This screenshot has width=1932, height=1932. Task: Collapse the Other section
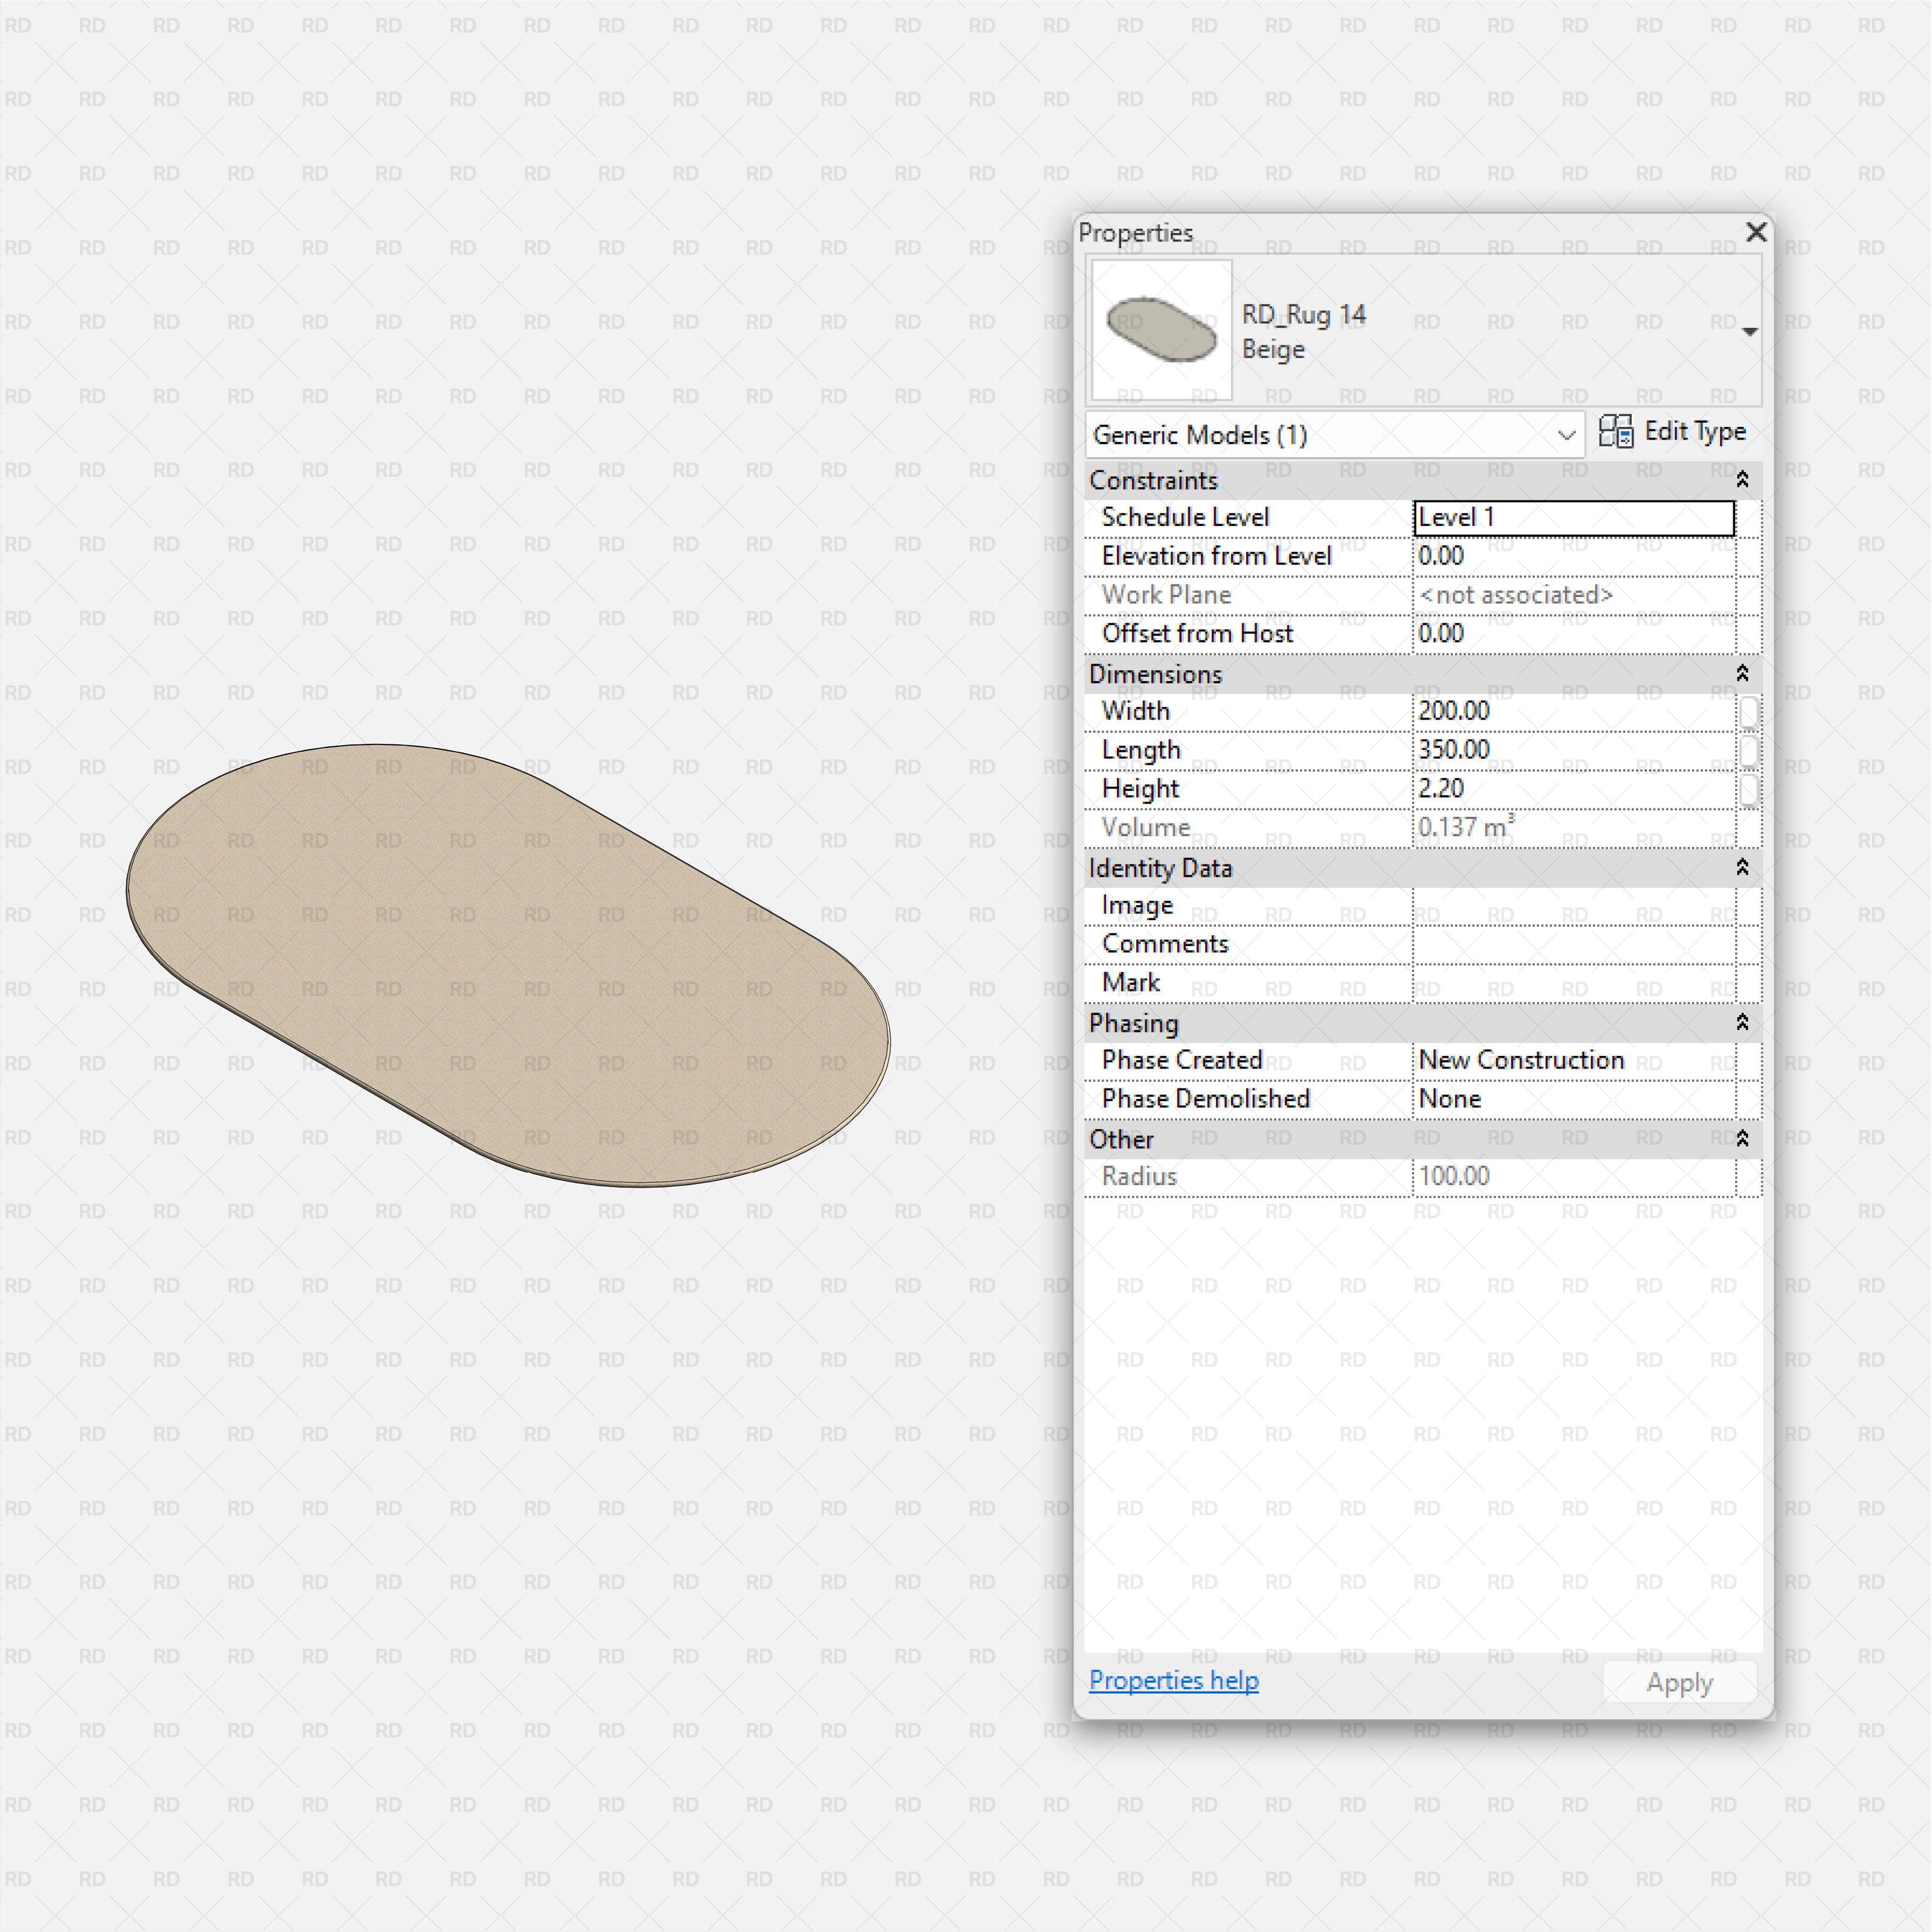(1742, 1138)
